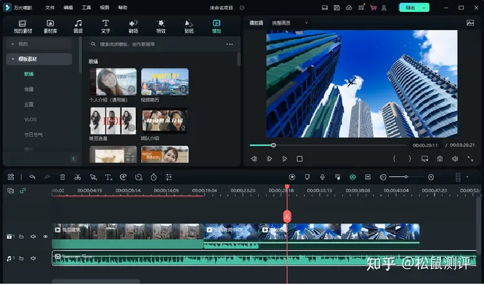
Task: Click the undo arrow in timeline toolbar
Action: (x=33, y=177)
